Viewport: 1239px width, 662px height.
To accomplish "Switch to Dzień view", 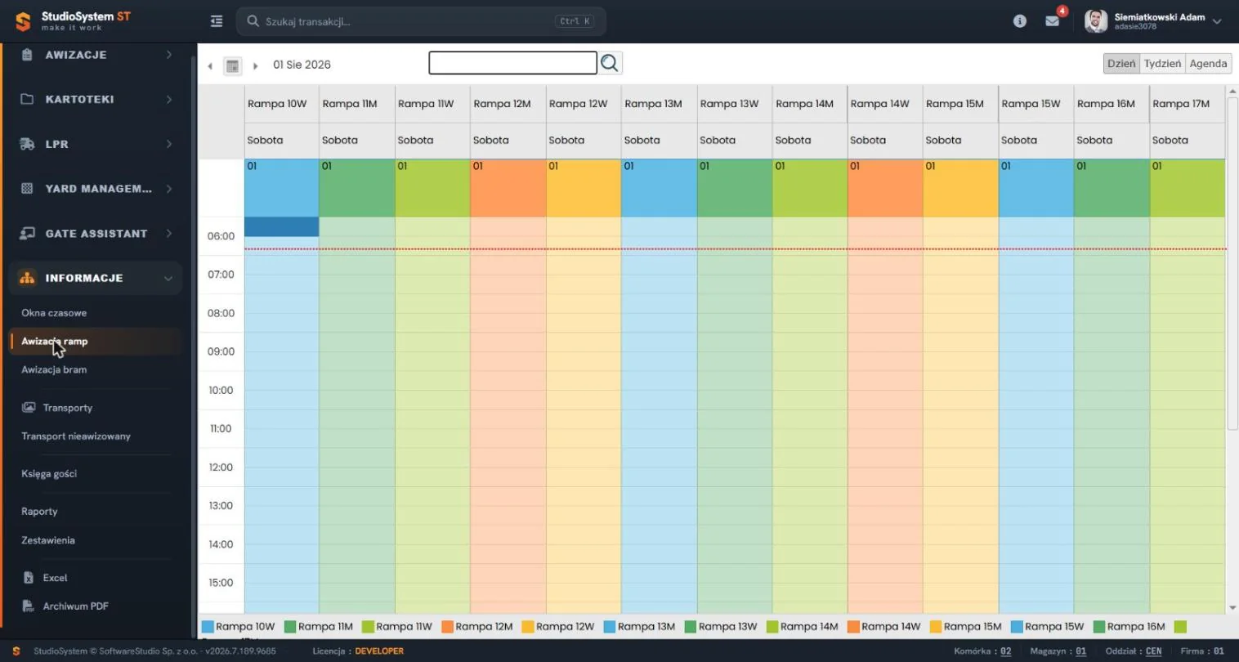I will (x=1121, y=64).
